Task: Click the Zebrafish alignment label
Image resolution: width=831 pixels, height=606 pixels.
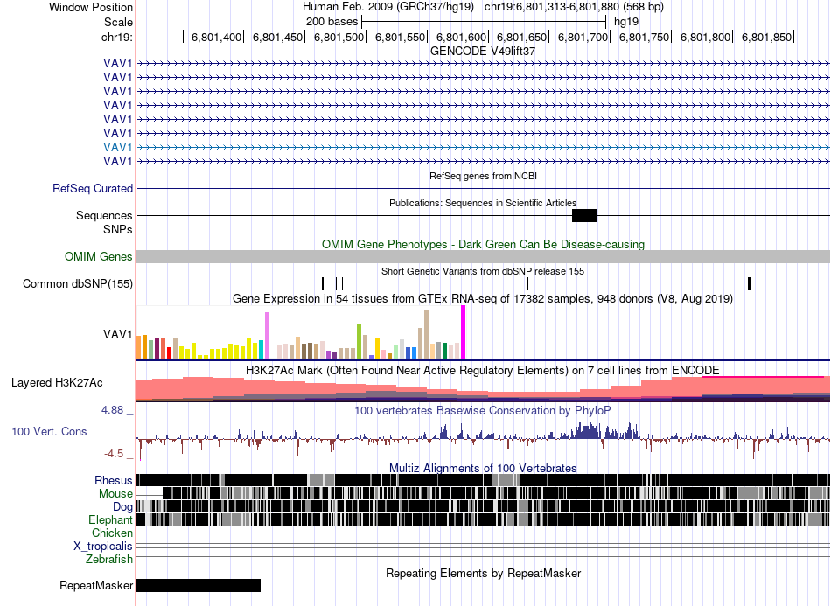Action: point(109,559)
